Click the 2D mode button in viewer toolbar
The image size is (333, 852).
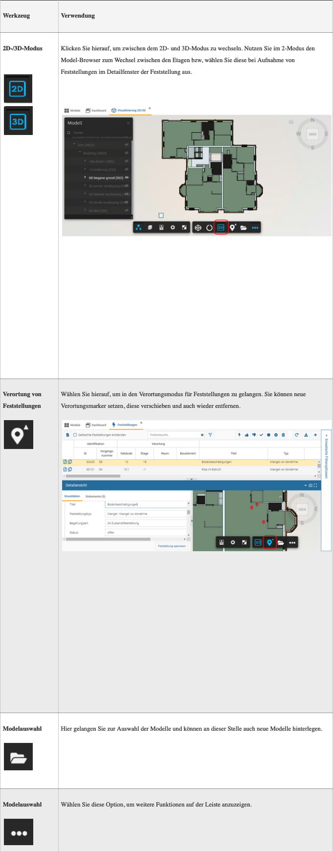coord(221,228)
